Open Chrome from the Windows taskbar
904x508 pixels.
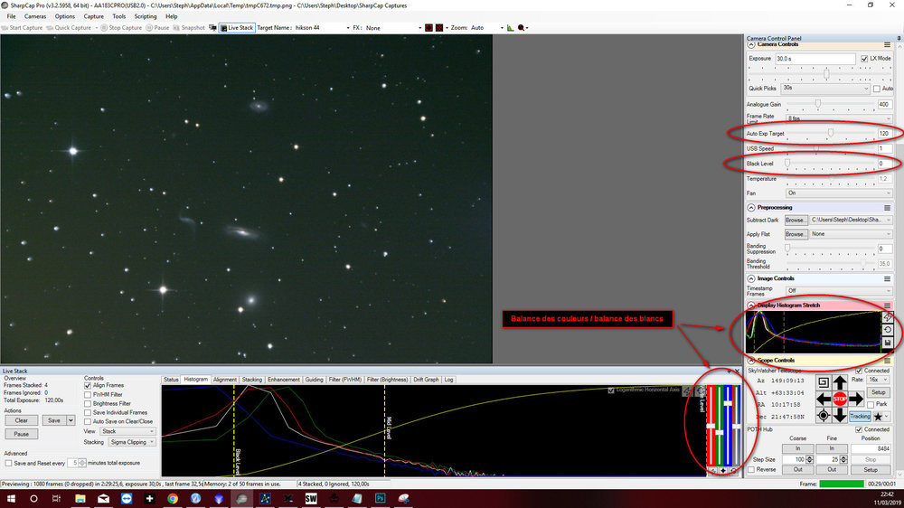(173, 498)
